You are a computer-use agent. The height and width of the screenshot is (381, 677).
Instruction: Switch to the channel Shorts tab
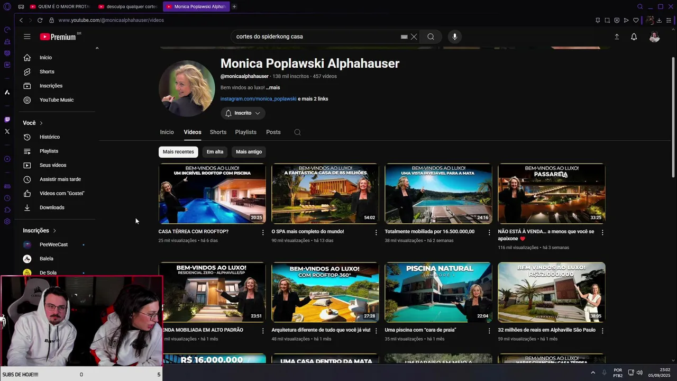coord(218,132)
